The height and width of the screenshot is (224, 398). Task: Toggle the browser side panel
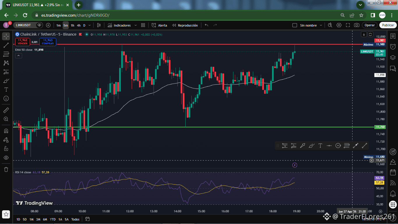coord(373,15)
